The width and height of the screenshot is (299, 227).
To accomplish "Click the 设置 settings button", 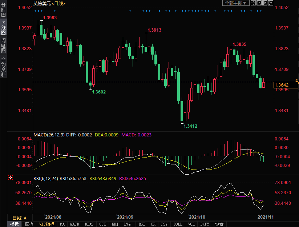I will [x=219, y=224].
